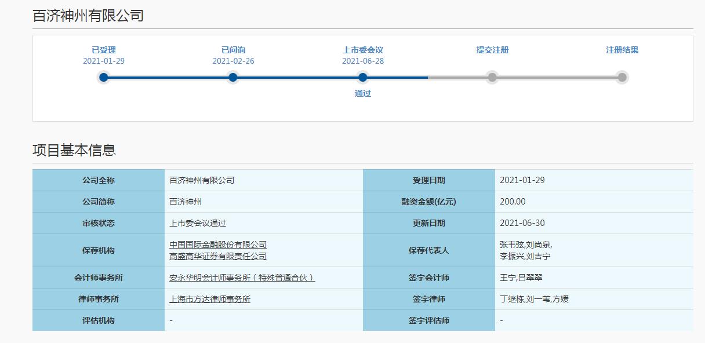
Task: Click the 已受理 stage label
Action: point(104,50)
